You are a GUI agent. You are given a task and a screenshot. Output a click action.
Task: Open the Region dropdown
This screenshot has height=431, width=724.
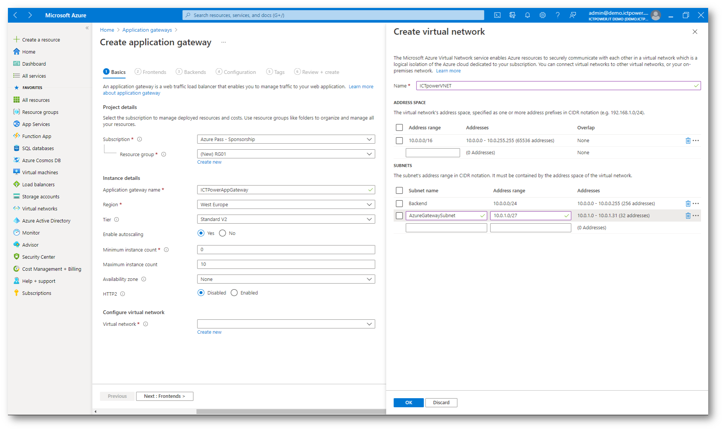(286, 204)
